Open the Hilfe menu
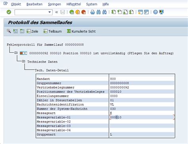 106,4
